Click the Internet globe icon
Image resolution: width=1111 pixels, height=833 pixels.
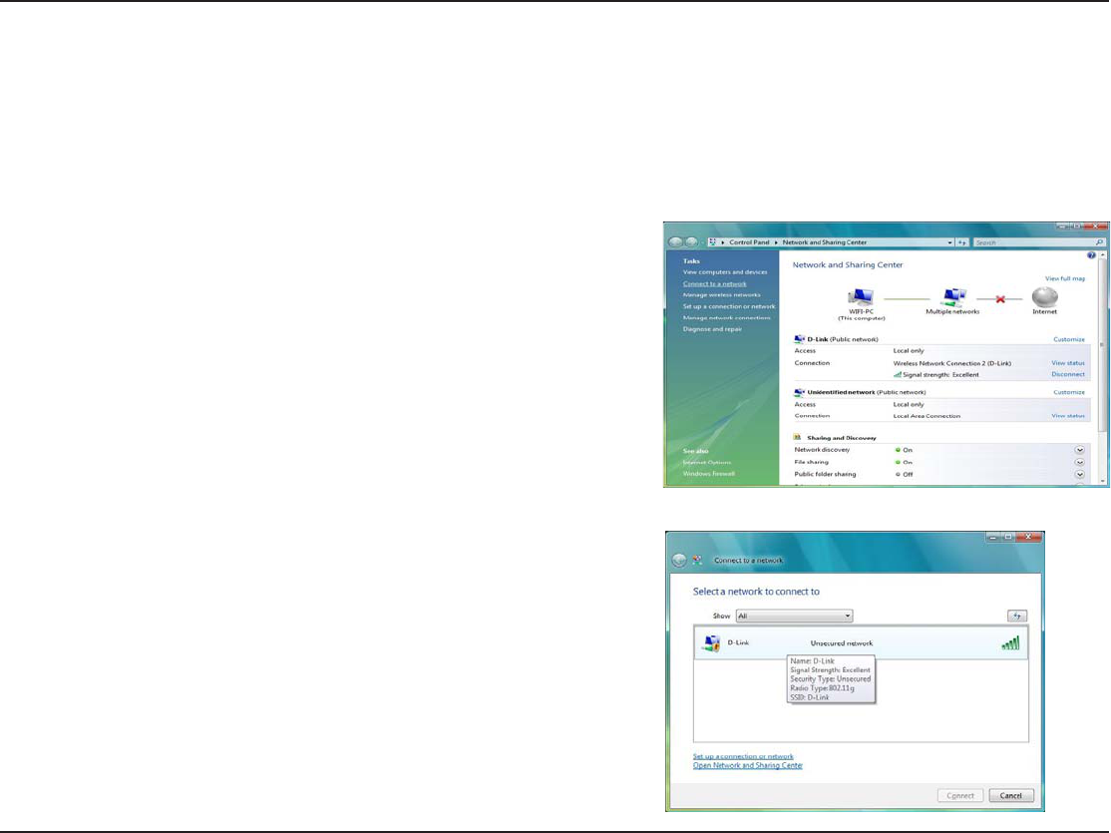(1044, 296)
